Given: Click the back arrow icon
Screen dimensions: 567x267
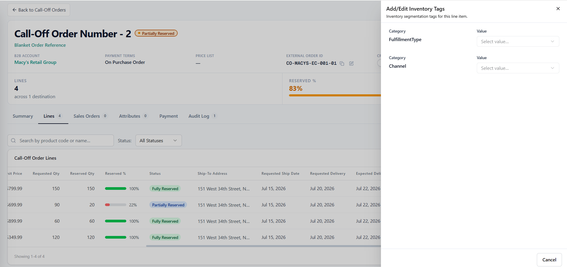Looking at the screenshot, I should (14, 10).
